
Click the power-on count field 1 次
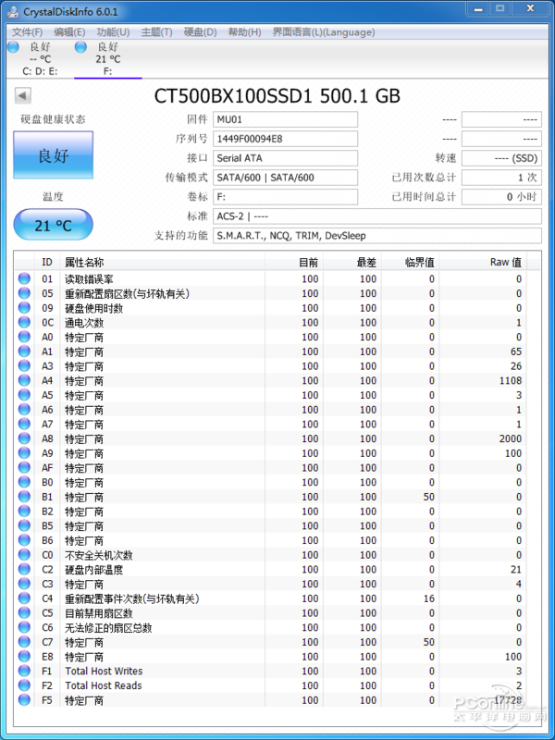[501, 178]
